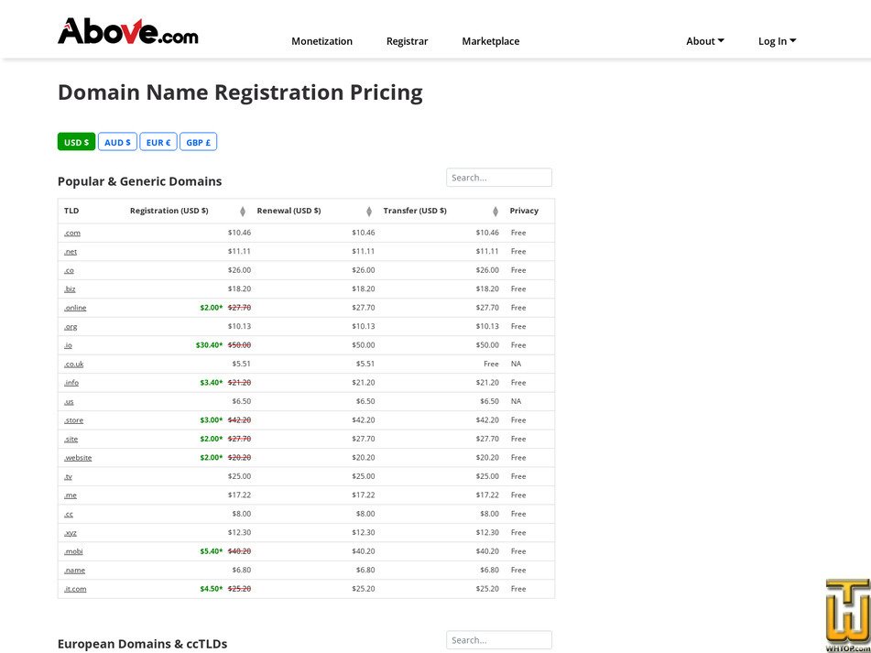
Task: Open the .website TLD link
Action: click(x=78, y=458)
